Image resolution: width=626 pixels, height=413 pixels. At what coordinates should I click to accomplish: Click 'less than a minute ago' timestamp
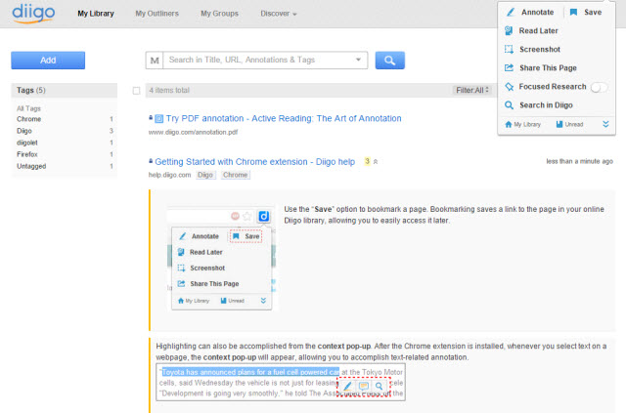pyautogui.click(x=579, y=161)
